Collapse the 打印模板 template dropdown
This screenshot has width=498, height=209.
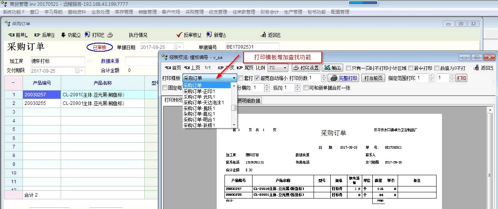[234, 78]
